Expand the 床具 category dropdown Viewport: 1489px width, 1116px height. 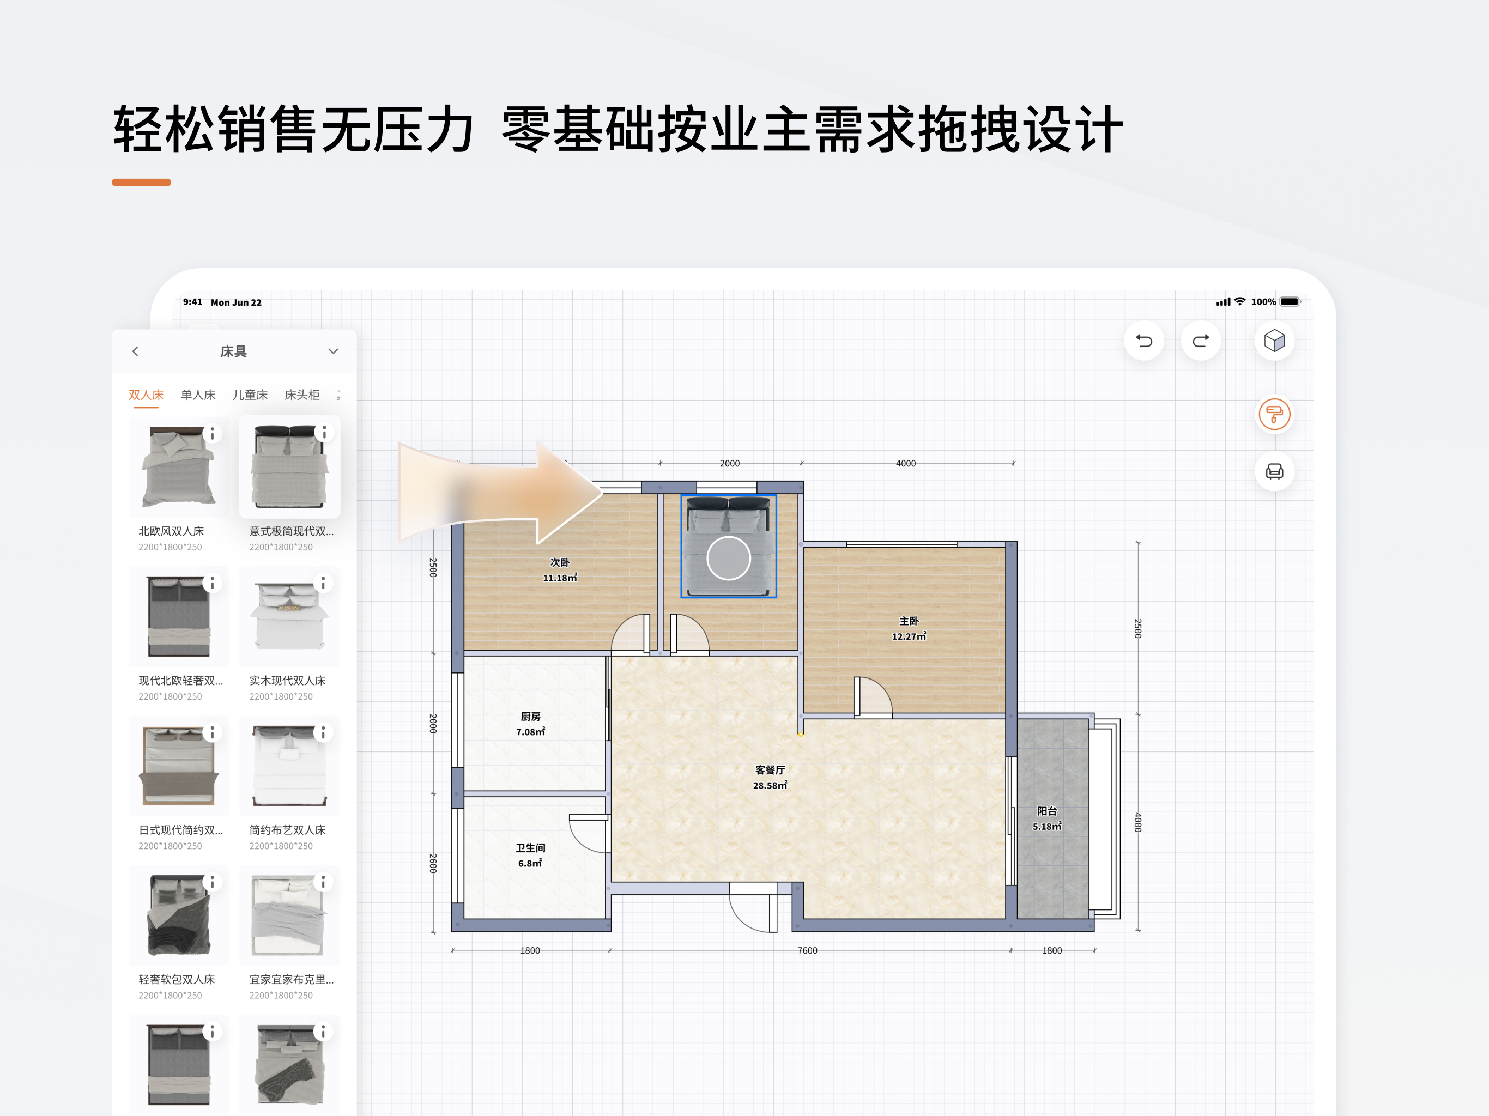332,351
